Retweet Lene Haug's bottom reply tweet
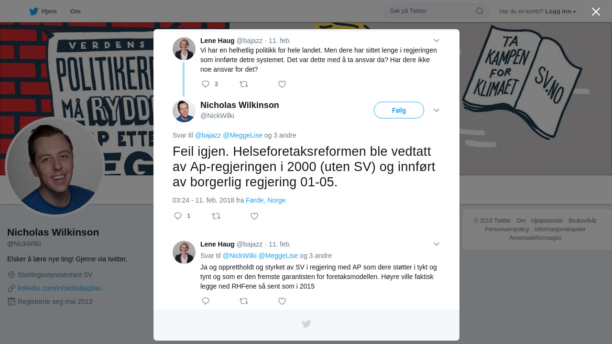The height and width of the screenshot is (344, 612). point(244,301)
